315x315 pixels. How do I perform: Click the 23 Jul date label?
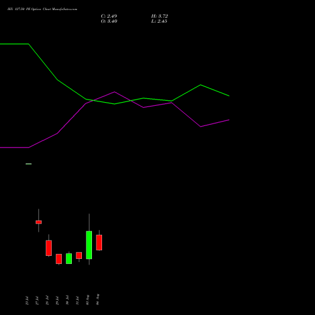tap(27, 301)
